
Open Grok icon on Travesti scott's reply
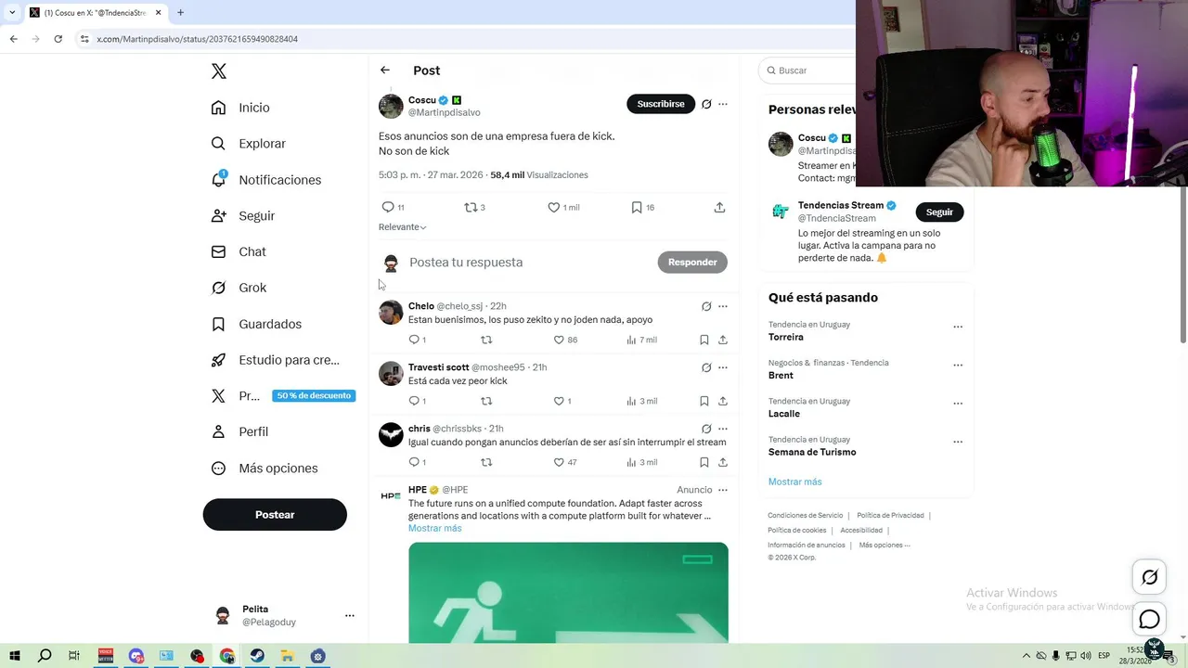tap(706, 367)
